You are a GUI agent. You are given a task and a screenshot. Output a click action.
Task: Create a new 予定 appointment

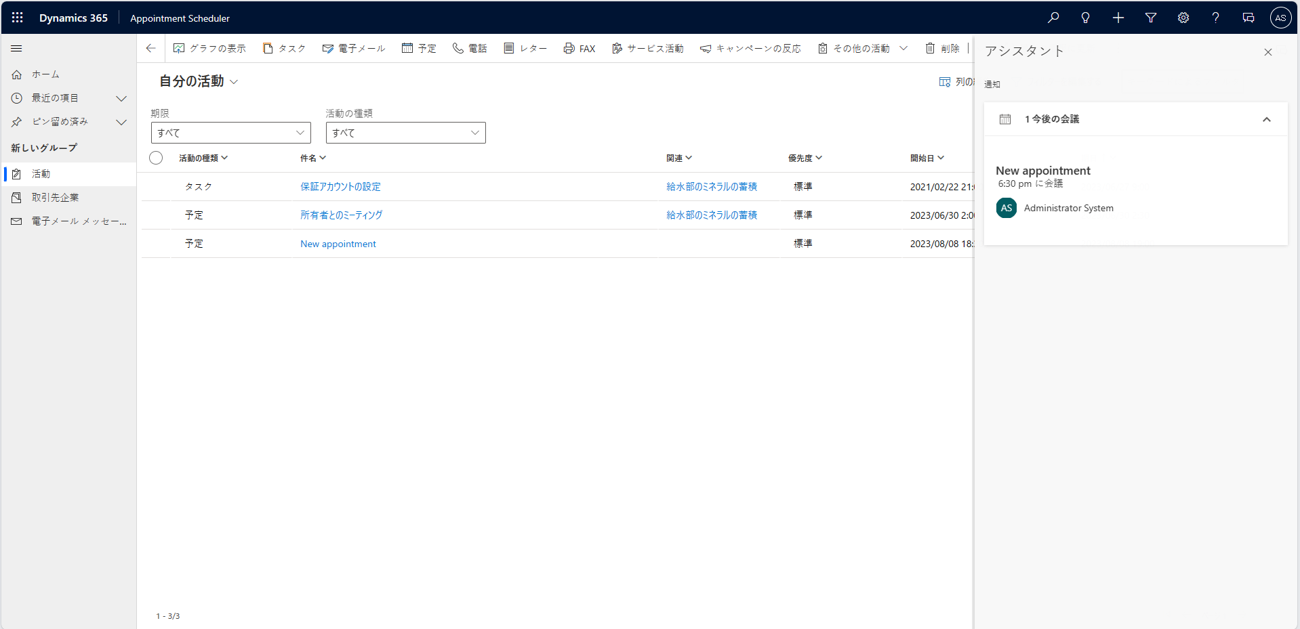click(419, 48)
